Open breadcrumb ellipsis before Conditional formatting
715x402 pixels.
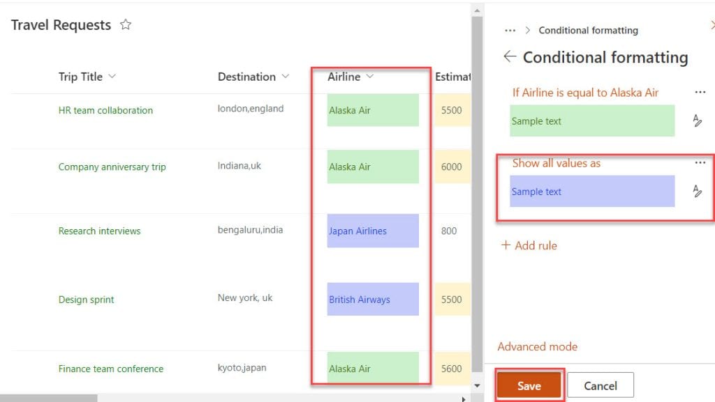point(510,31)
